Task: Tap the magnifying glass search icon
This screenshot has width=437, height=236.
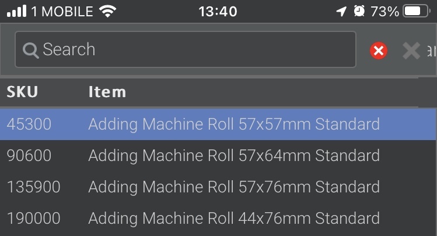Action: click(30, 51)
